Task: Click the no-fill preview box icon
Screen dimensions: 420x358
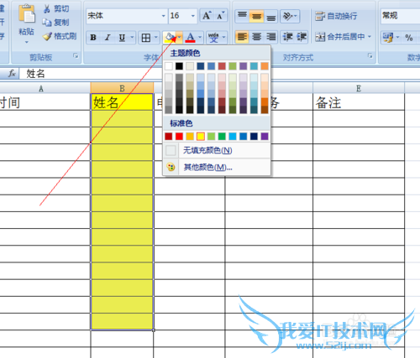Action: pos(171,150)
